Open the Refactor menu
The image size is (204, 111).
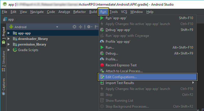(80, 12)
